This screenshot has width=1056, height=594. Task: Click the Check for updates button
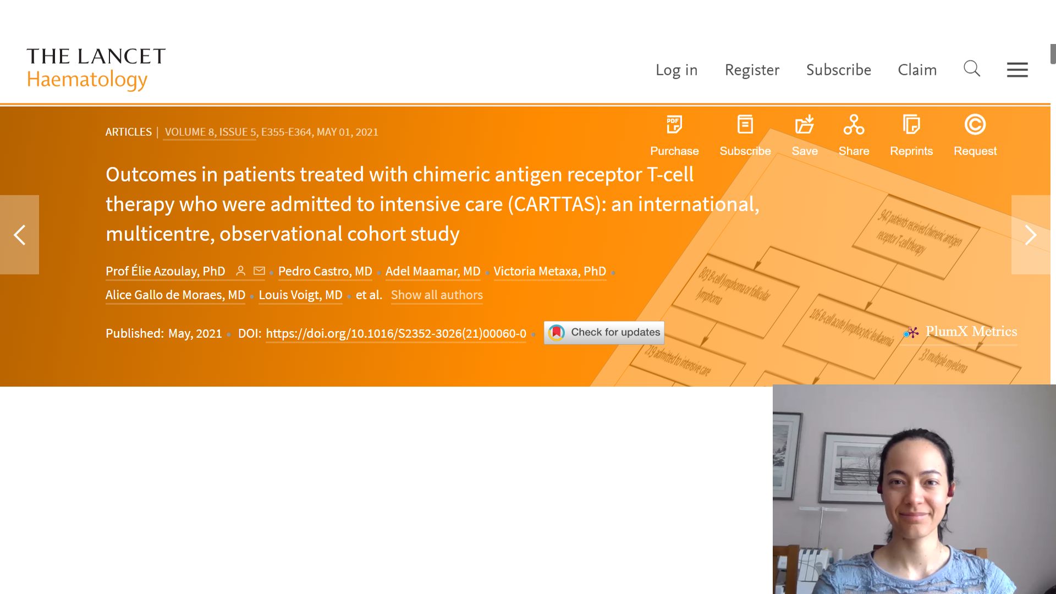tap(604, 333)
